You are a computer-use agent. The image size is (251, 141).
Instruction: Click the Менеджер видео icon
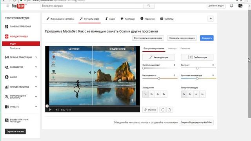pos(7,36)
